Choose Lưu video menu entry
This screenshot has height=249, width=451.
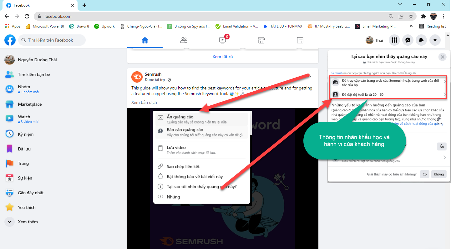pos(202,150)
